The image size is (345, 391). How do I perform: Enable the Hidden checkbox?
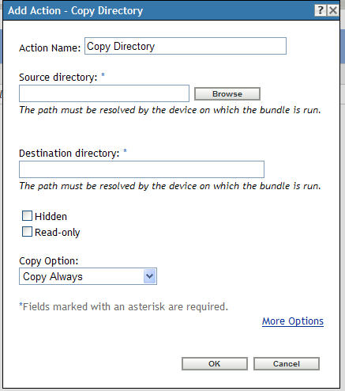(x=27, y=216)
